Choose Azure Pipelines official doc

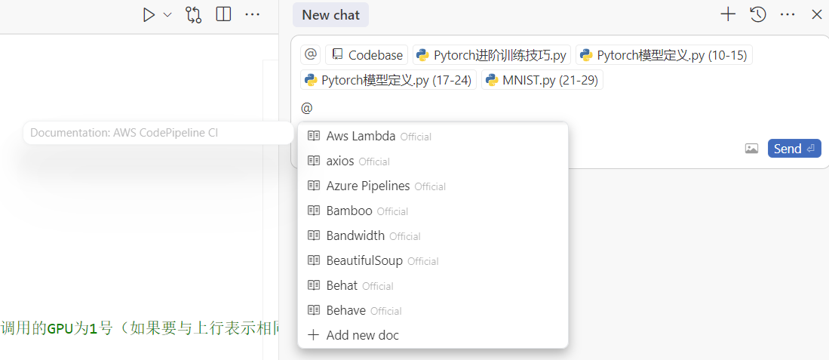(x=368, y=186)
